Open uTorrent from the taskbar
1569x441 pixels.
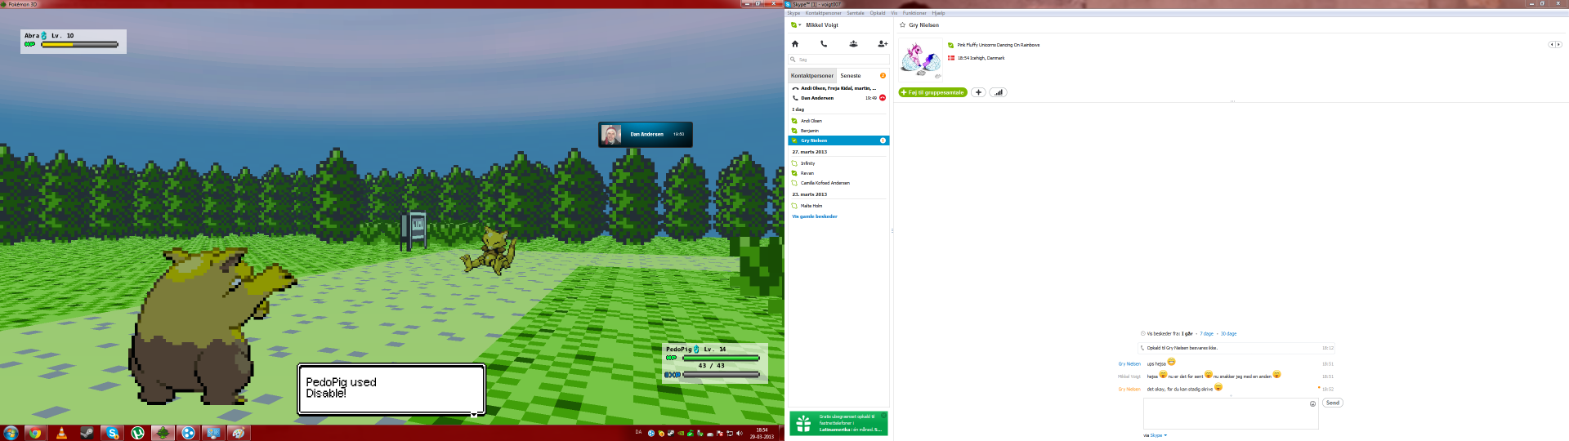pyautogui.click(x=137, y=433)
